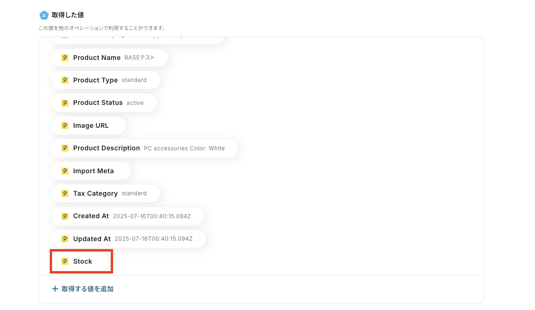Click the yellow icon beside Product Status

point(65,103)
